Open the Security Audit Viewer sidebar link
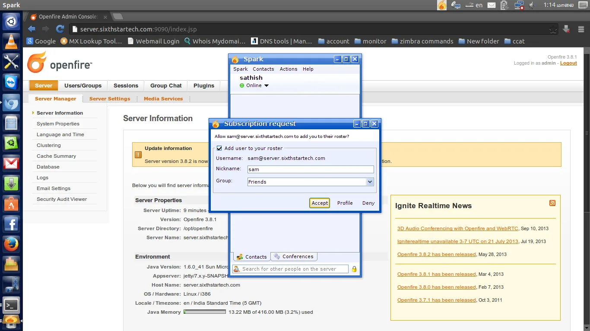Screen dimensions: 590x331 pos(62,199)
